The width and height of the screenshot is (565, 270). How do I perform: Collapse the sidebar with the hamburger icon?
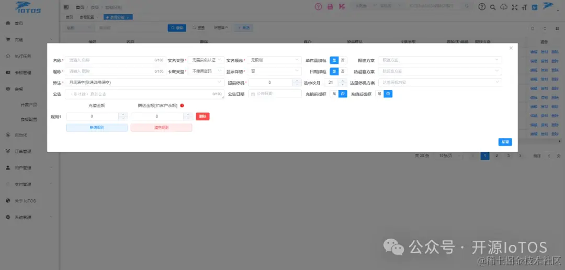pos(66,7)
